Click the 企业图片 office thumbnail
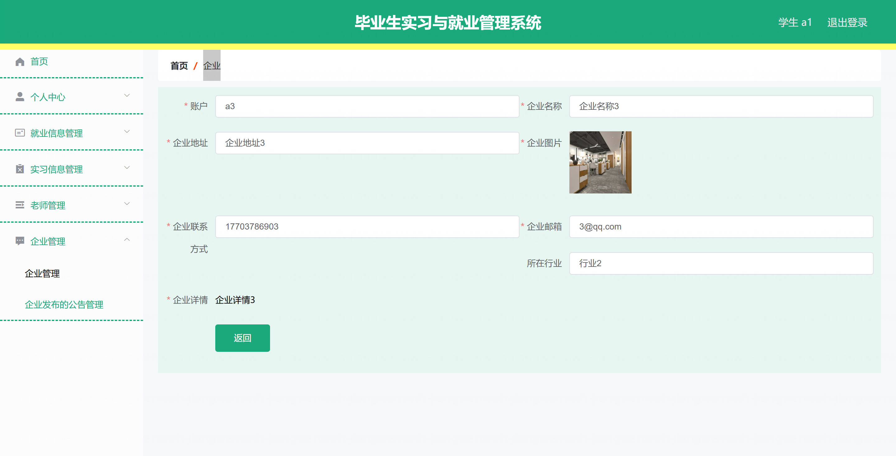 click(x=600, y=162)
